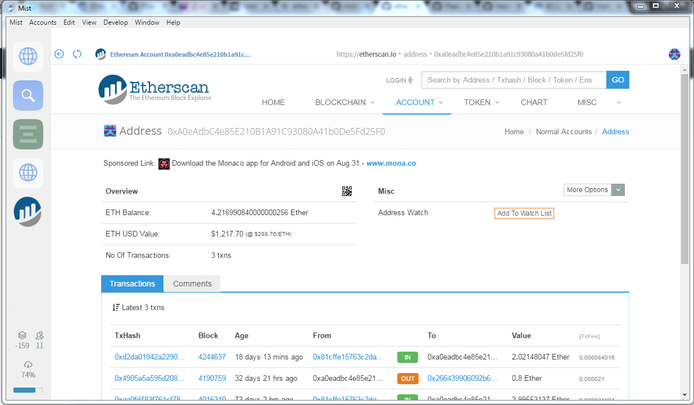Switch to the Comments tab
This screenshot has width=694, height=405.
(192, 284)
